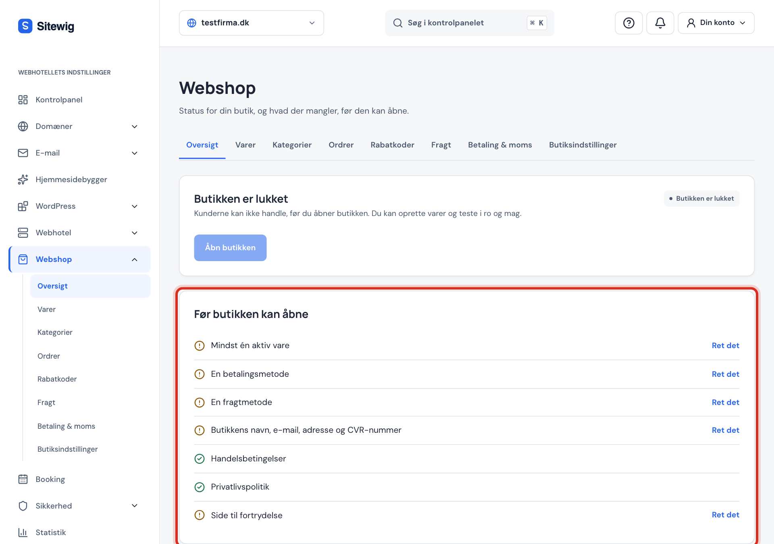This screenshot has height=544, width=774.
Task: Expand the Sikkerhed sidebar chevron
Action: (135, 506)
